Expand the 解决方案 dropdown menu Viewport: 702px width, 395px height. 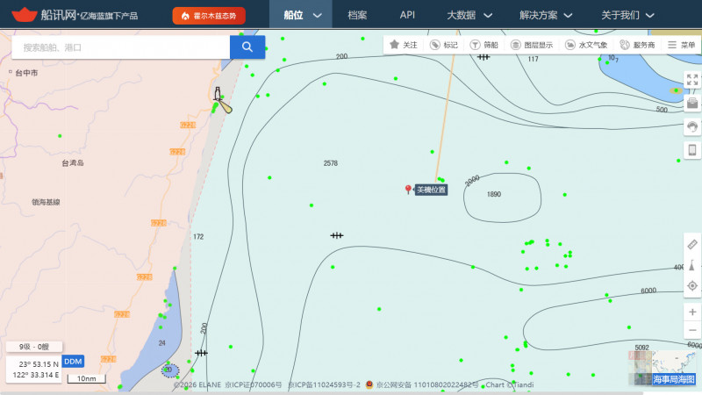point(545,15)
